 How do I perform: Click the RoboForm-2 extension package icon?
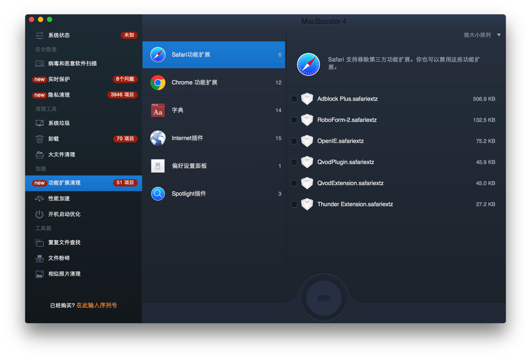click(x=307, y=120)
